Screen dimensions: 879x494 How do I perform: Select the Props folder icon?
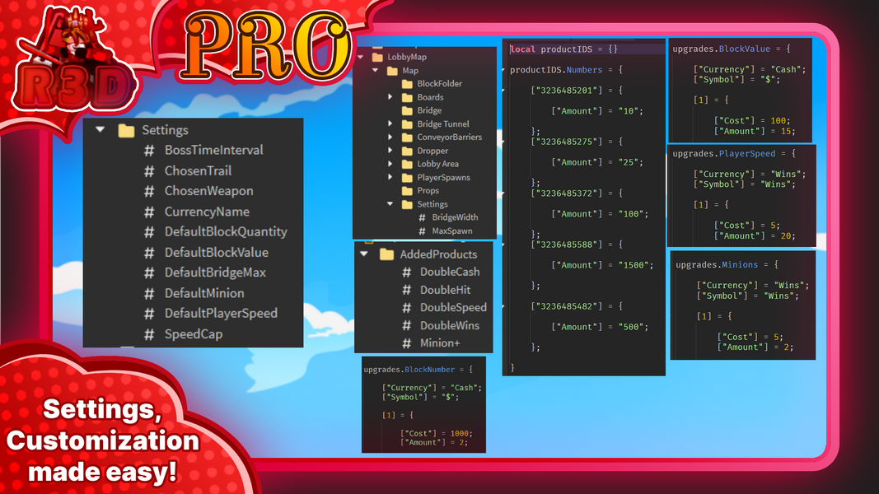click(408, 191)
